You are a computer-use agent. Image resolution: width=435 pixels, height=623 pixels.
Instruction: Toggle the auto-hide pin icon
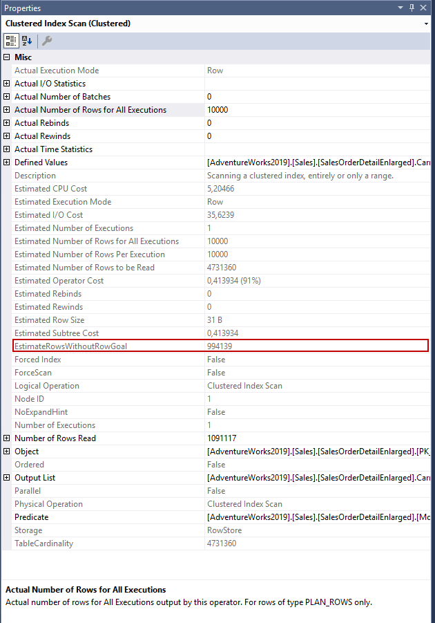(x=412, y=8)
